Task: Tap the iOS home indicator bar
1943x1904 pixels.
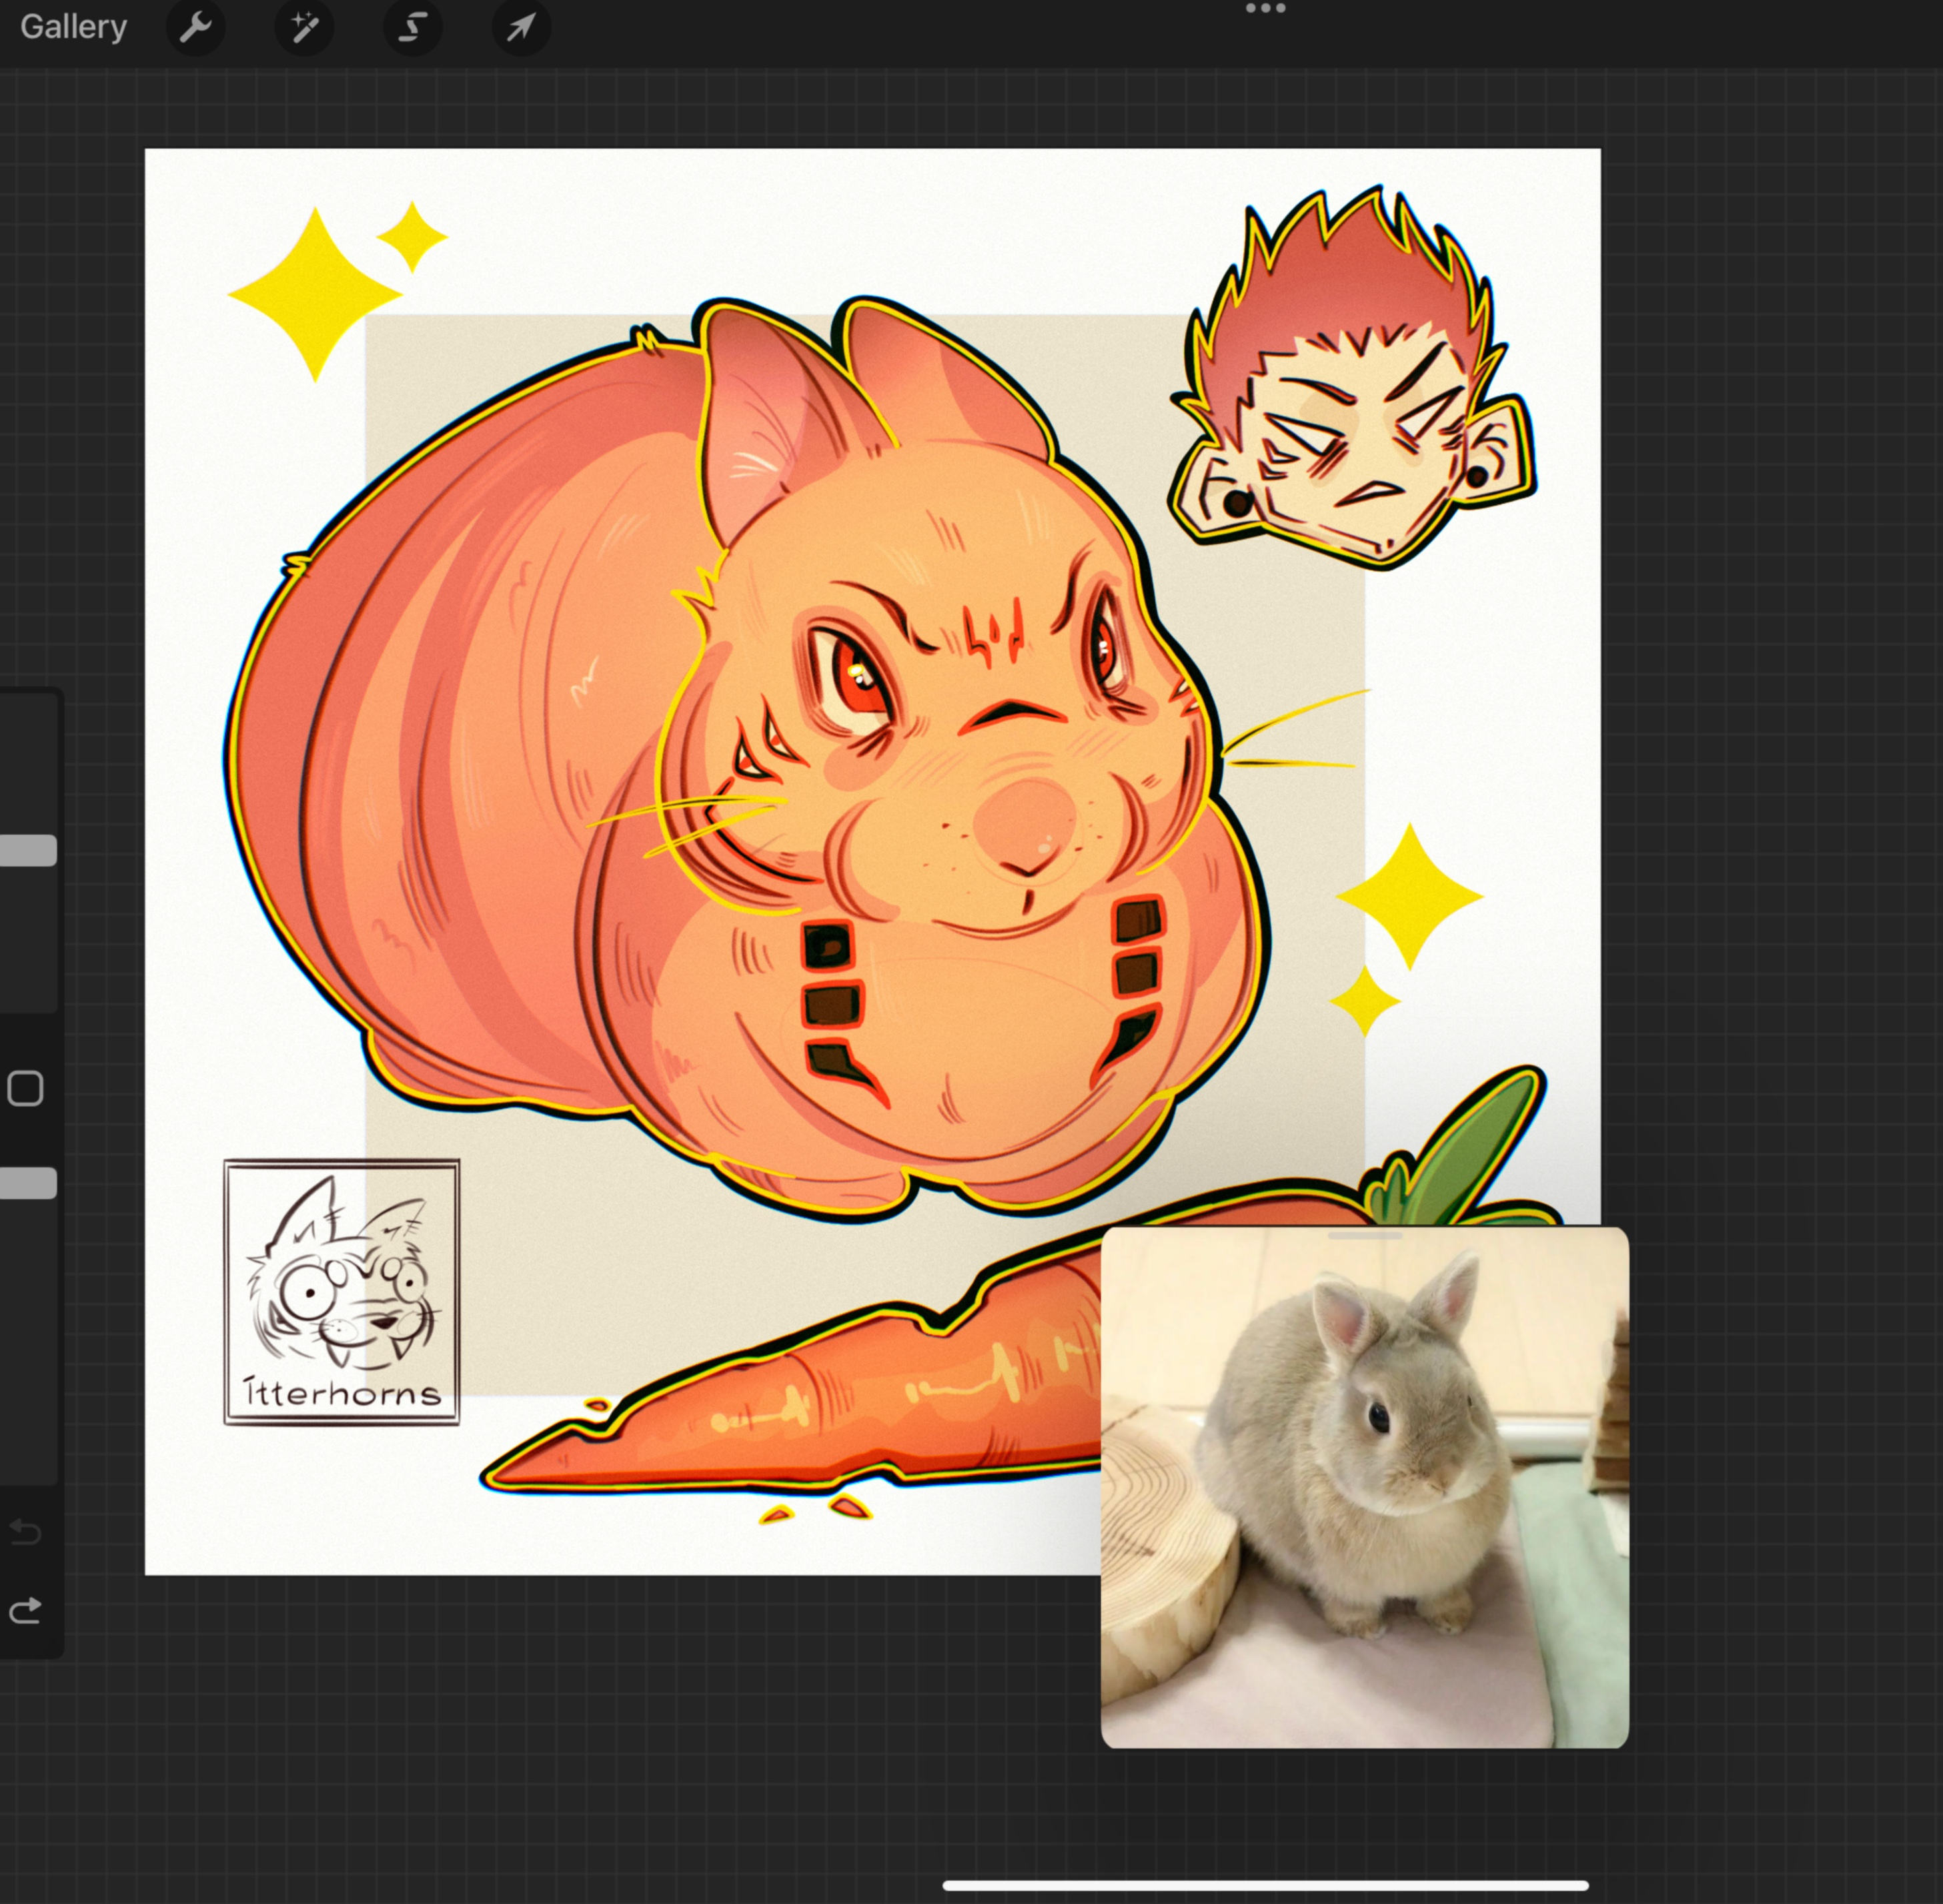Action: pyautogui.click(x=1265, y=1885)
